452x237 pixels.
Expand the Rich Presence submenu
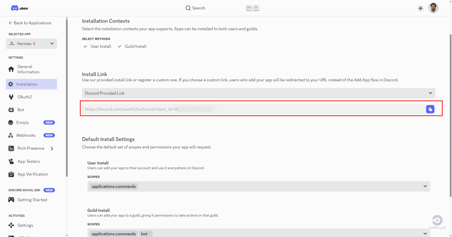[52, 148]
